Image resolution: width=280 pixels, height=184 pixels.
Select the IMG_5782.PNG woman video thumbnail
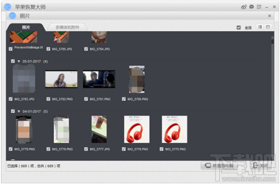(61, 79)
